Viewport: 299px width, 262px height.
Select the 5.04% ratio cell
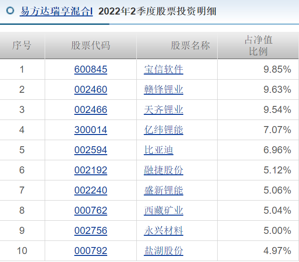click(258, 210)
